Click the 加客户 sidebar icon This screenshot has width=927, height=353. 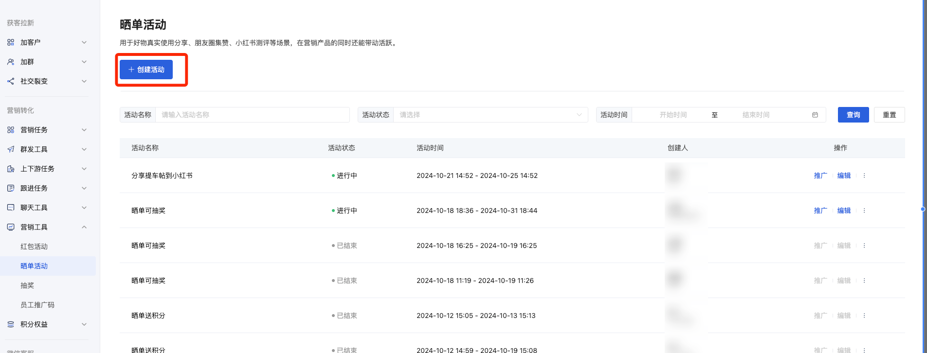11,42
